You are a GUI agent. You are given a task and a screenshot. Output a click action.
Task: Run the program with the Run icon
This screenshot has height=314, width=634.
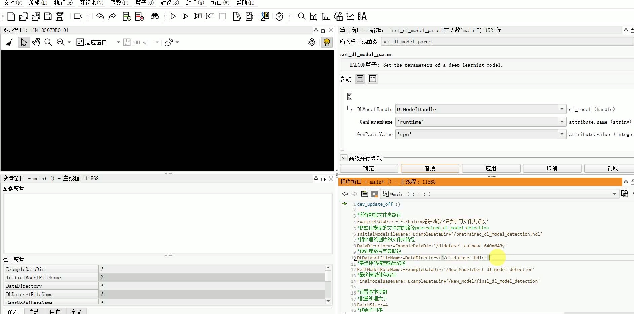click(x=173, y=16)
